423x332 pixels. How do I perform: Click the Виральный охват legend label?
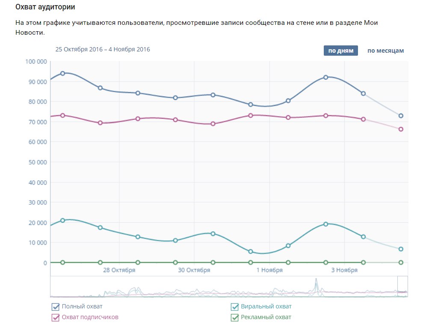266,307
